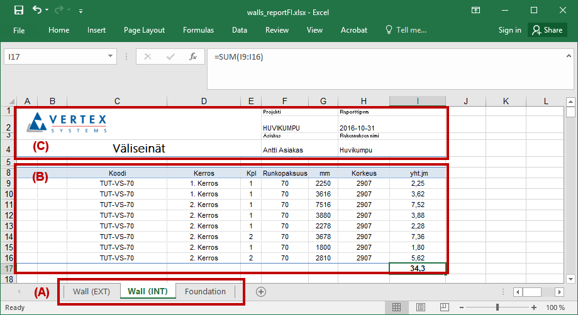Click the zoom out minus icon
This screenshot has width=578, height=315.
461,307
